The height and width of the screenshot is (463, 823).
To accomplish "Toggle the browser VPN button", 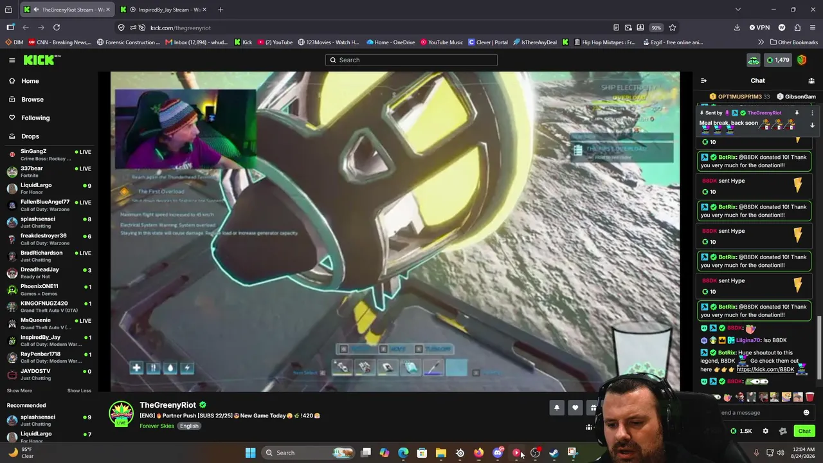I will [x=759, y=28].
